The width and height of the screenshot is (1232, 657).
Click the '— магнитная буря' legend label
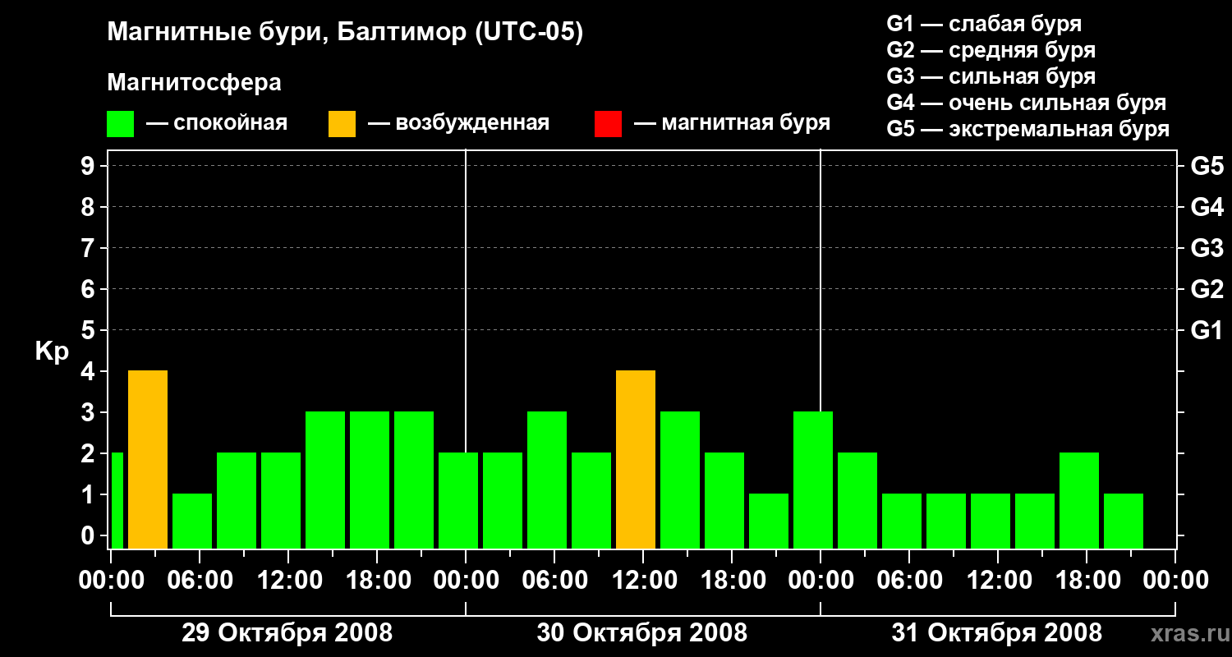pyautogui.click(x=732, y=123)
